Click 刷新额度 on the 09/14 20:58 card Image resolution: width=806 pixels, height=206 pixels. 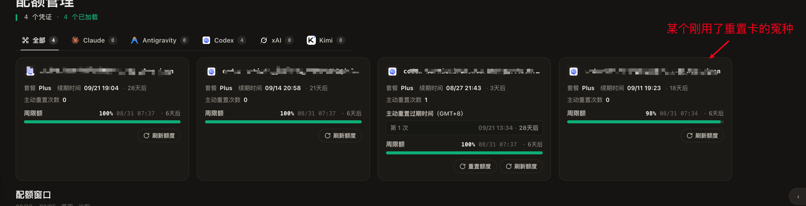(x=340, y=135)
